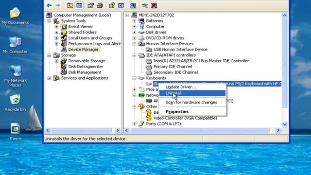Open My Documents desktop icon
Viewport: 311px width, 175px height.
[15, 16]
